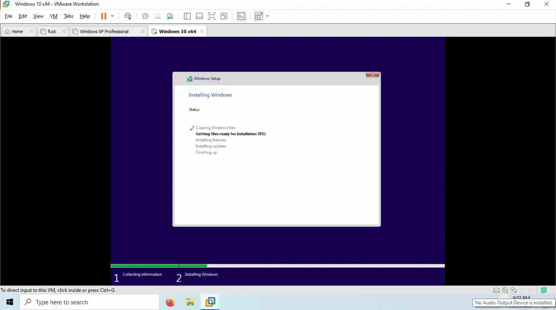Close the Home tab
The height and width of the screenshot is (310, 556).
pyautogui.click(x=32, y=31)
